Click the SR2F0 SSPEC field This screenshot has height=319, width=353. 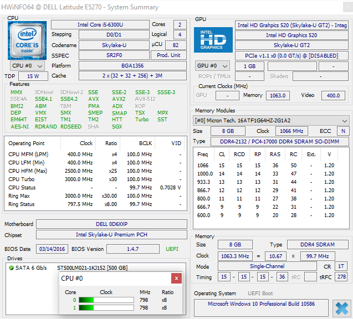[x=114, y=55]
